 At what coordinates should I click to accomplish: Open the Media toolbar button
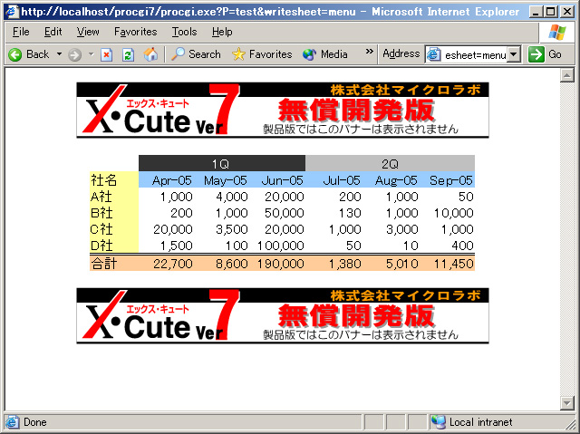[325, 54]
